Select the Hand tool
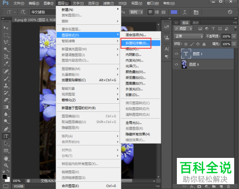The height and width of the screenshot is (189, 239). click(6, 158)
